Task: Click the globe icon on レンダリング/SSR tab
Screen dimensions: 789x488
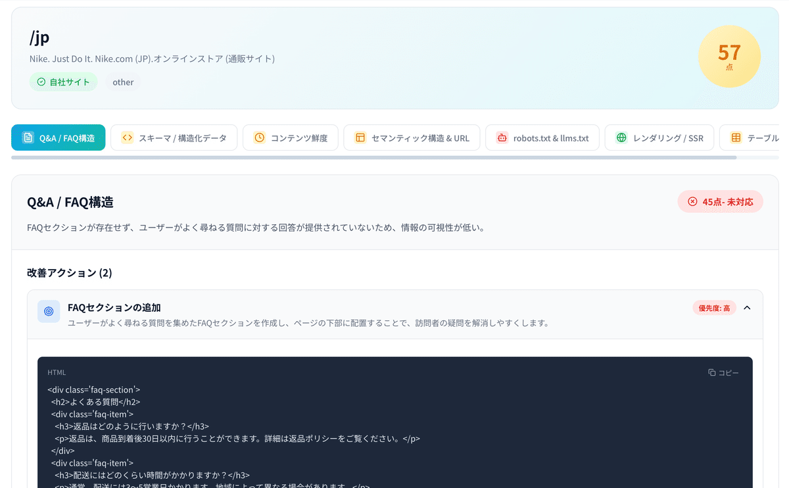Action: coord(621,137)
